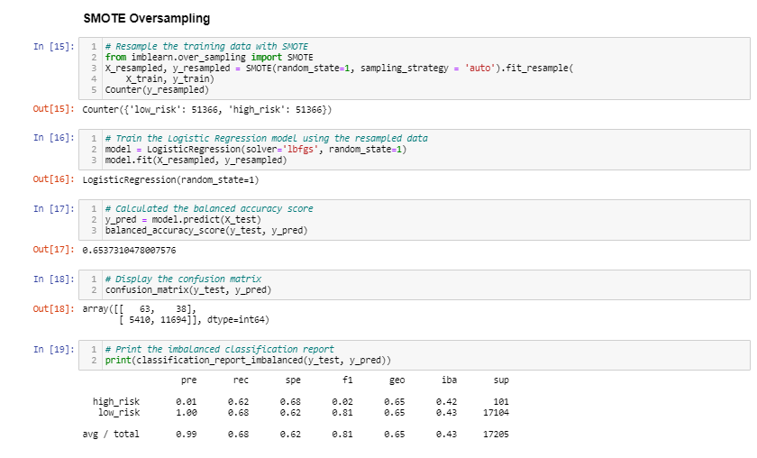Click the model.fit(X_resampled, y_resampled) line
The image size is (757, 458).
(196, 160)
